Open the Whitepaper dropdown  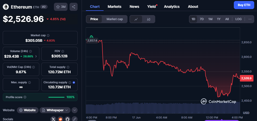click(55, 110)
